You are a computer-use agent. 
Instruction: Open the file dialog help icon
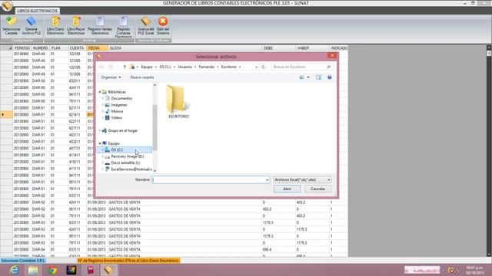click(330, 77)
